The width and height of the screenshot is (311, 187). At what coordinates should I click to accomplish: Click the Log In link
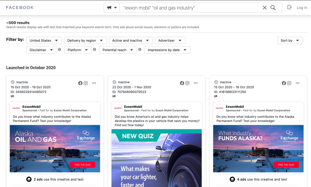[302, 8]
